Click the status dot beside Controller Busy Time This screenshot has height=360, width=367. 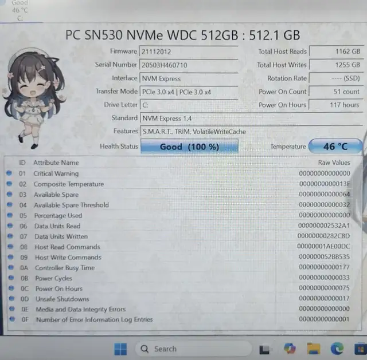(11, 267)
